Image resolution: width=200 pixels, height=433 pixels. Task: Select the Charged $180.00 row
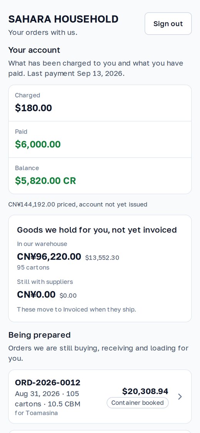pos(100,103)
